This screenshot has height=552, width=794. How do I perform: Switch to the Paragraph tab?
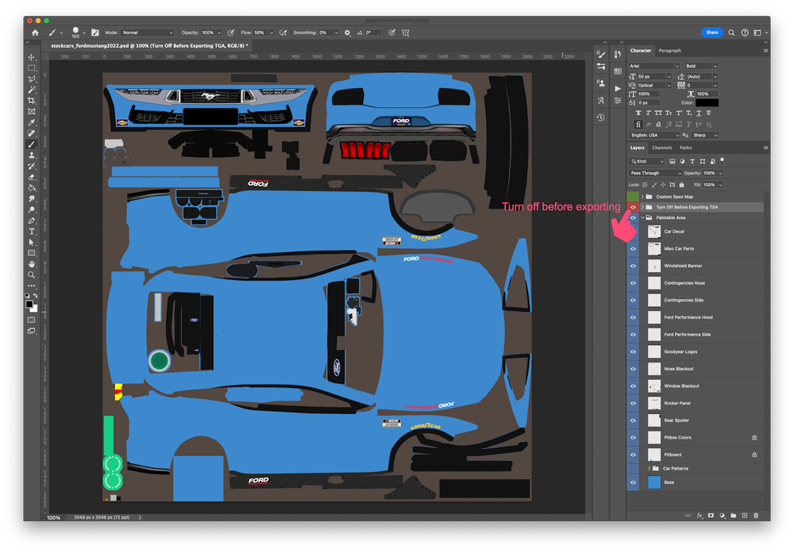[670, 51]
